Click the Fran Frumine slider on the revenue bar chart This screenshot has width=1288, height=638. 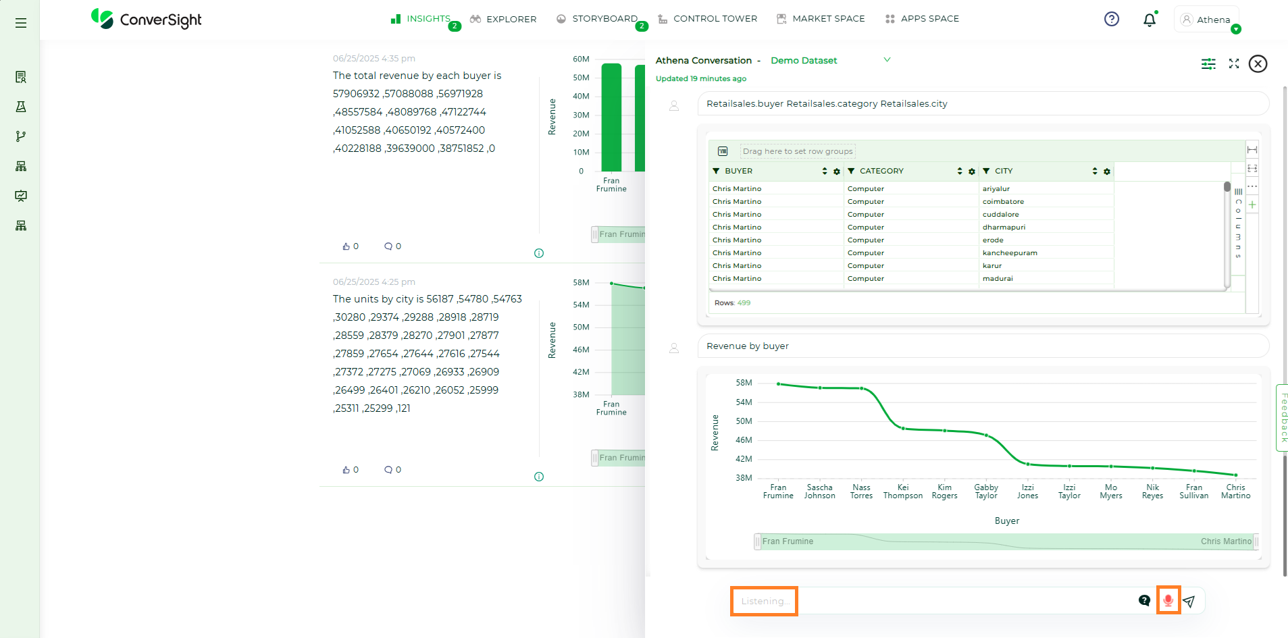(x=618, y=234)
